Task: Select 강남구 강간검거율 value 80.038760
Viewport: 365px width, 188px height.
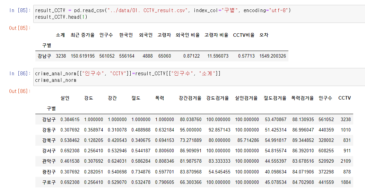Action: click(191, 119)
